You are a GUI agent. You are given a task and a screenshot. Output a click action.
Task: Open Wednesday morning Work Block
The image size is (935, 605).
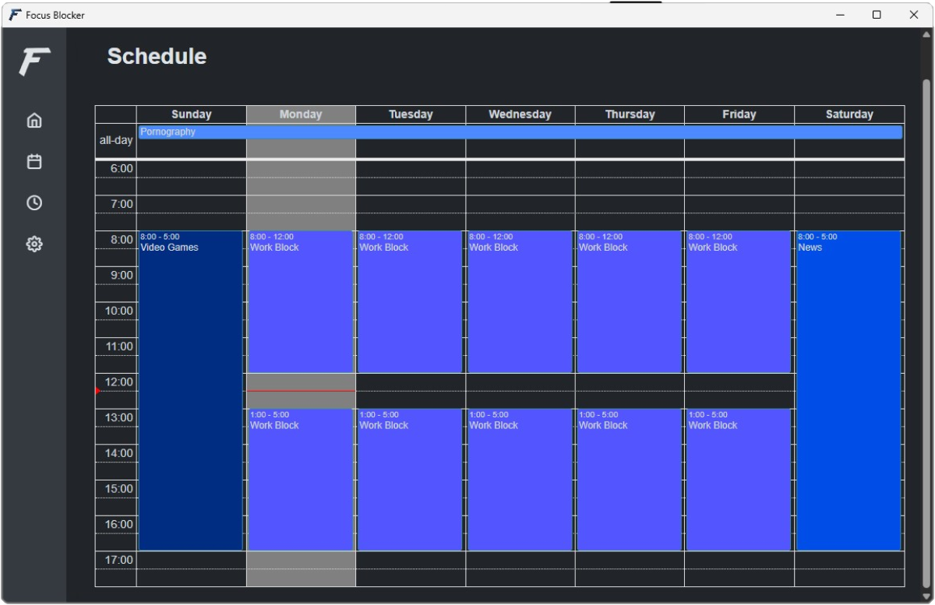pyautogui.click(x=520, y=304)
